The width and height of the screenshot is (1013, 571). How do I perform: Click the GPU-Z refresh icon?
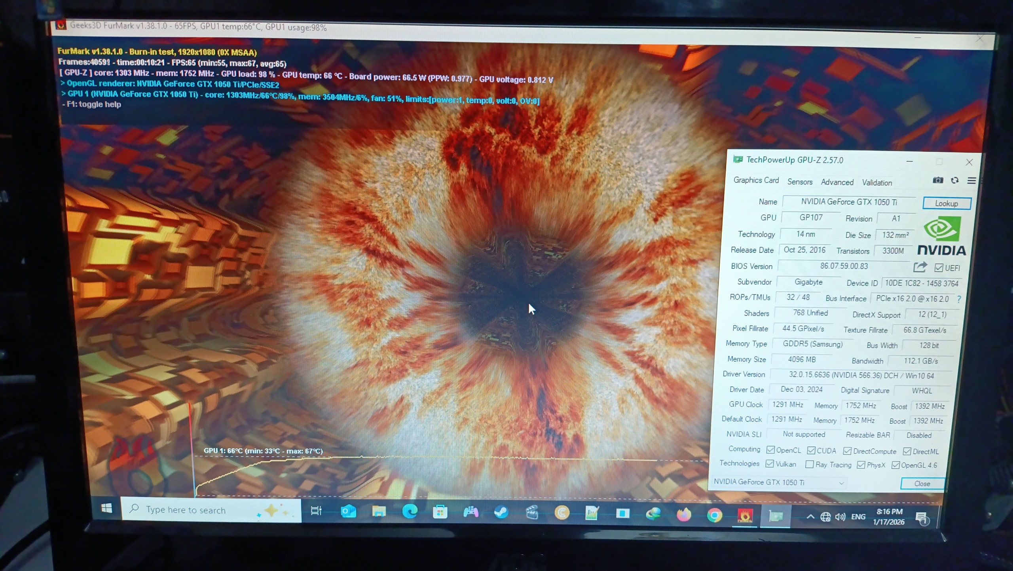coord(954,180)
